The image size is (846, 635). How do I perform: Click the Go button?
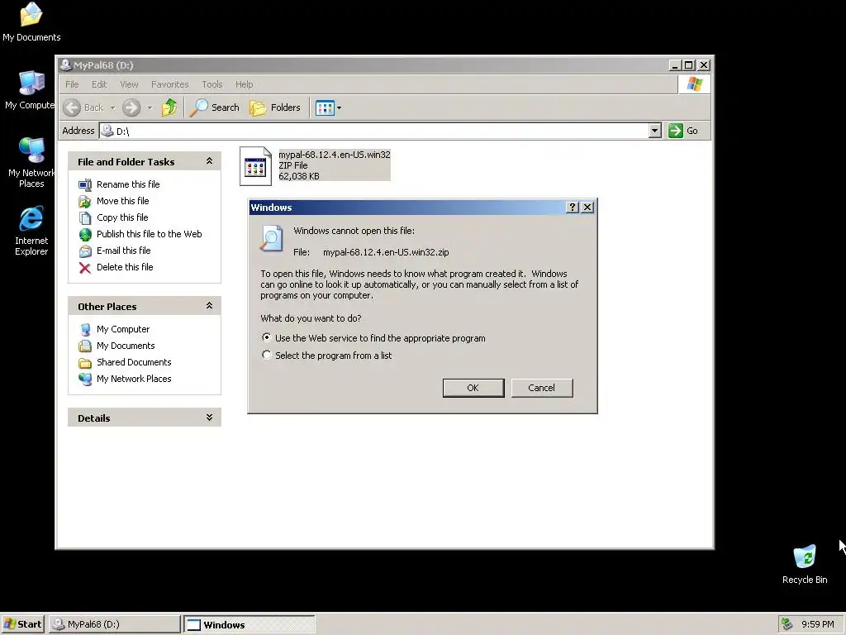pos(683,130)
